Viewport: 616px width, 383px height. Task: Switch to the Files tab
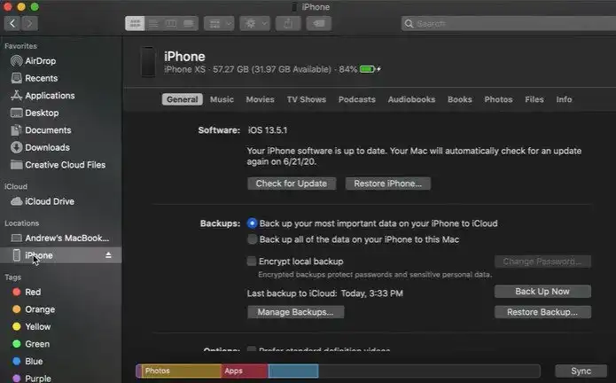tap(534, 99)
